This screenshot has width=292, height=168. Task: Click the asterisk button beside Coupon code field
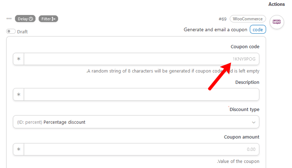coord(19,59)
